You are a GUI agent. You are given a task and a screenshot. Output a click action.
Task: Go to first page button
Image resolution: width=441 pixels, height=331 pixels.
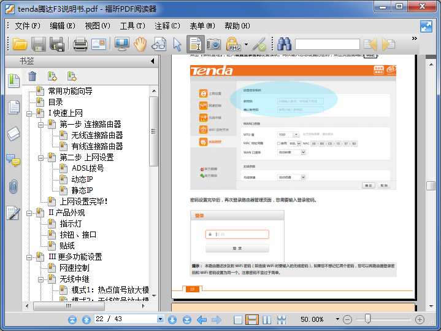tap(72, 320)
